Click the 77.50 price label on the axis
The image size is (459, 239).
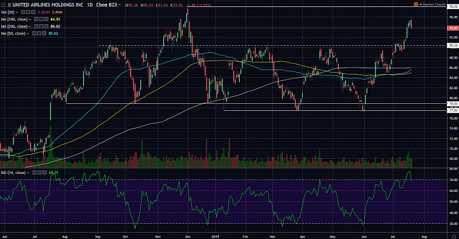pos(453,110)
